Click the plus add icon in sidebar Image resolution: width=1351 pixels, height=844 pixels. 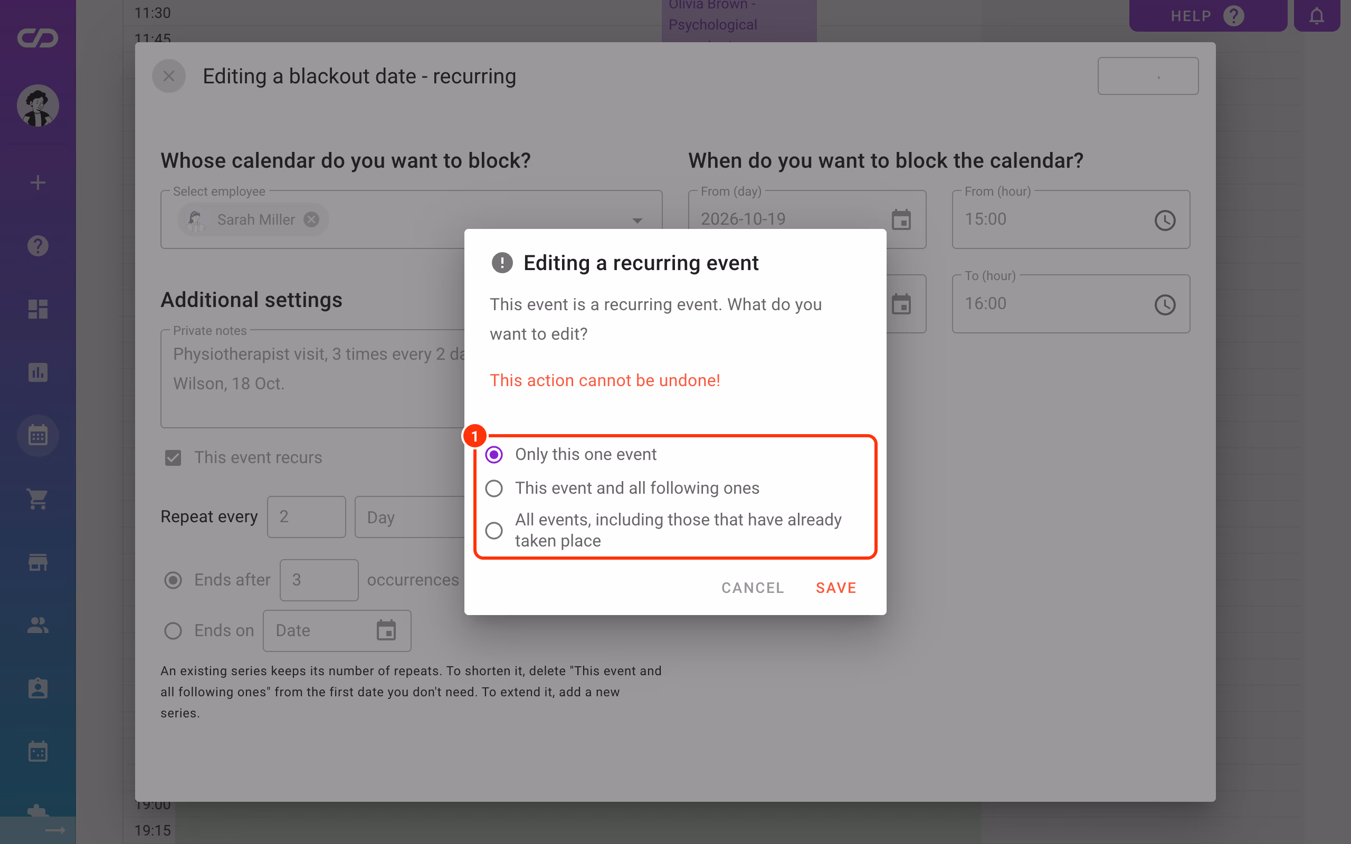click(x=37, y=183)
